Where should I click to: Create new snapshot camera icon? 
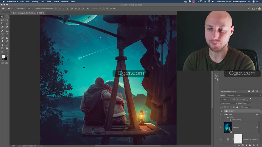tap(253, 91)
